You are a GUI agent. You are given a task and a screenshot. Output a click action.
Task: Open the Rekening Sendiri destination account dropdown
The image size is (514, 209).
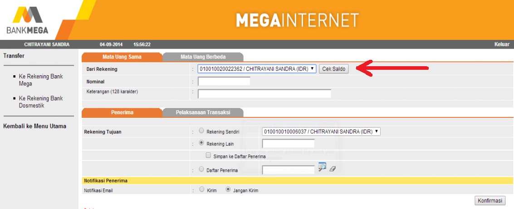point(321,131)
